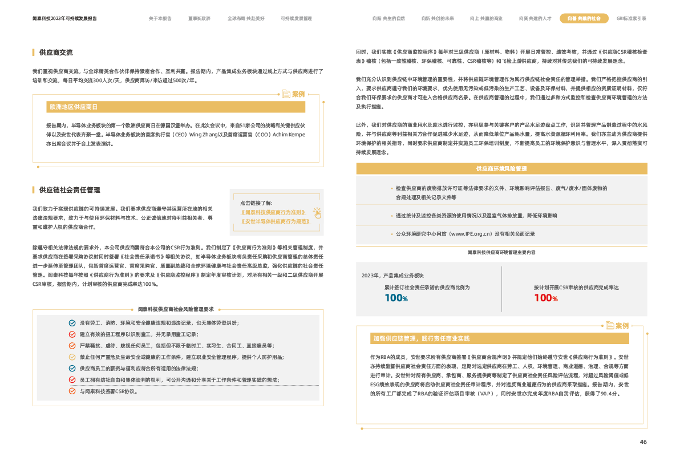Click check icon beside 与闻泰科技签署CSR协议 item
Viewport: 680px width, 461px height.
(x=72, y=392)
